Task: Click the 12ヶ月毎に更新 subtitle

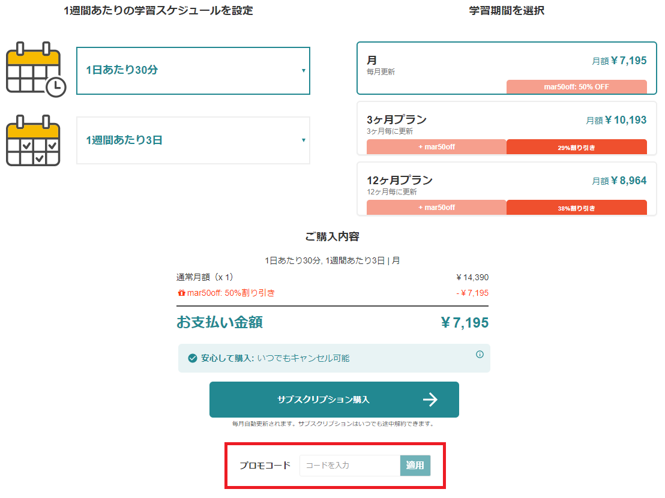Action: 392,192
